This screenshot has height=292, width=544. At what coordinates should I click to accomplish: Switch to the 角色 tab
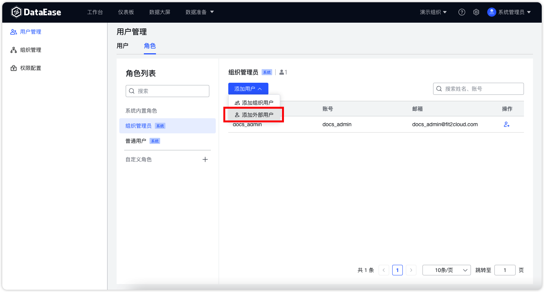(150, 46)
